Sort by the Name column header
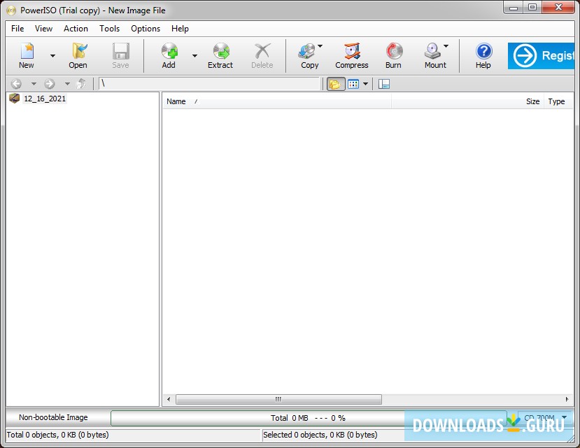 (276, 101)
